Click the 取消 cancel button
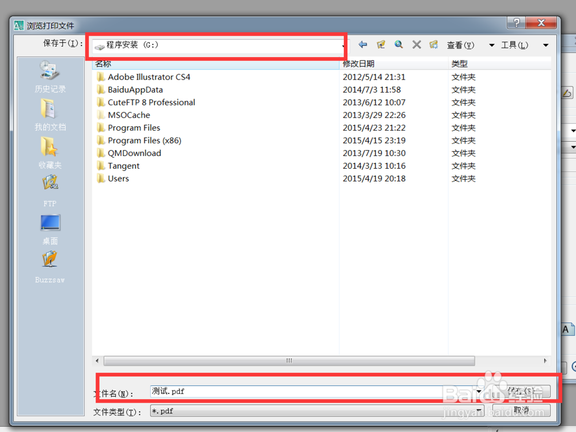This screenshot has width=576, height=432. (x=521, y=410)
